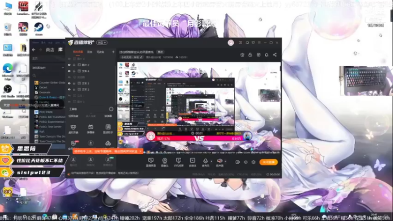Screen dimensions: 393x221
Task: Expand the Steam games and software dropdown
Action: 62,68
